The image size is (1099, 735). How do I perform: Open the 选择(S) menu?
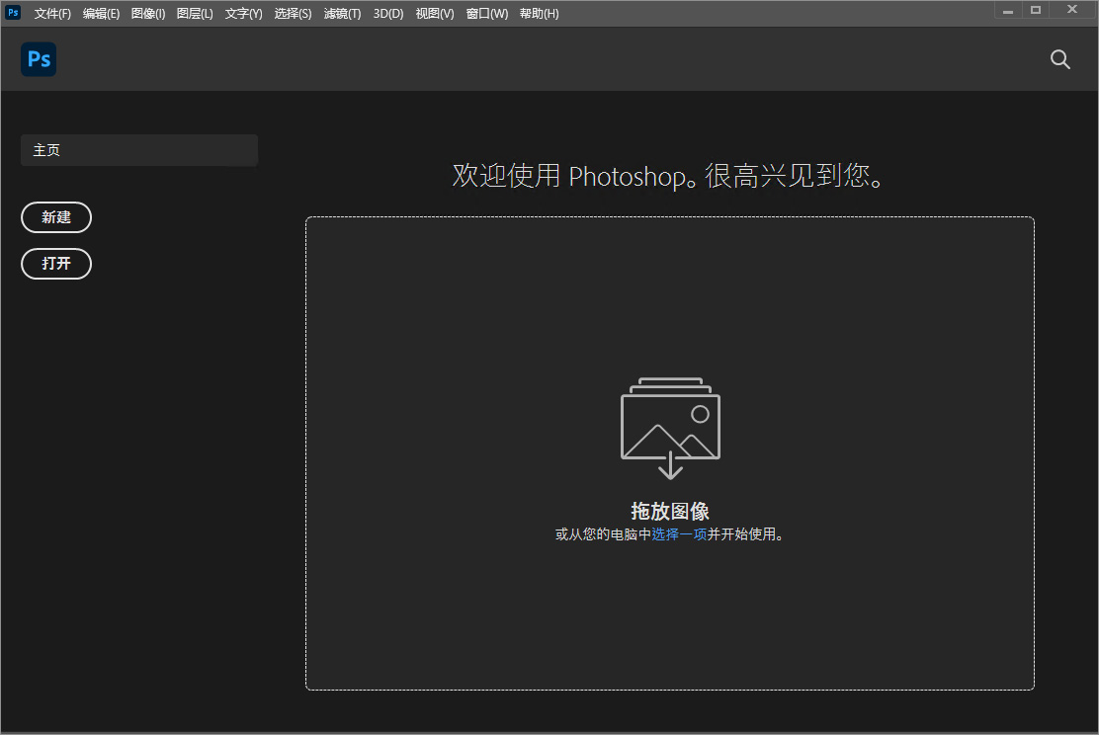[x=293, y=13]
